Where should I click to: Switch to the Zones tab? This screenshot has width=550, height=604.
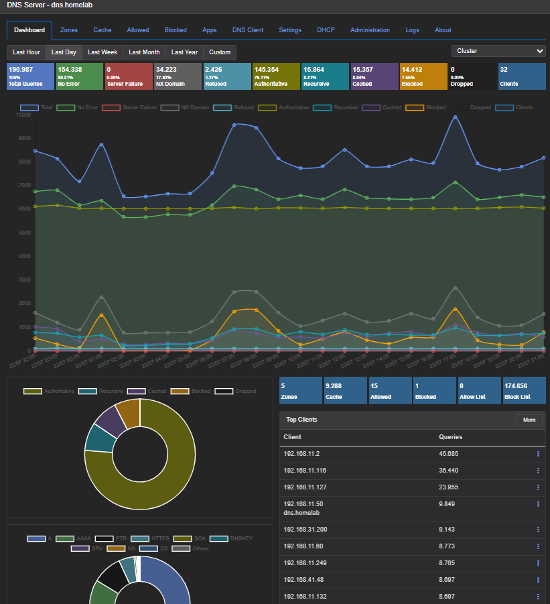pos(69,30)
